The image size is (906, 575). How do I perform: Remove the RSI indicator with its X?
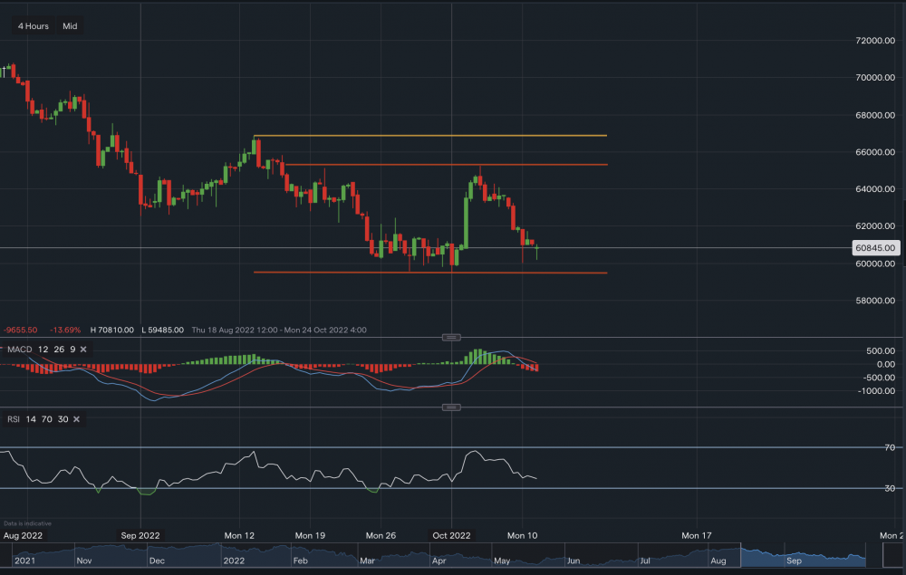[x=76, y=419]
